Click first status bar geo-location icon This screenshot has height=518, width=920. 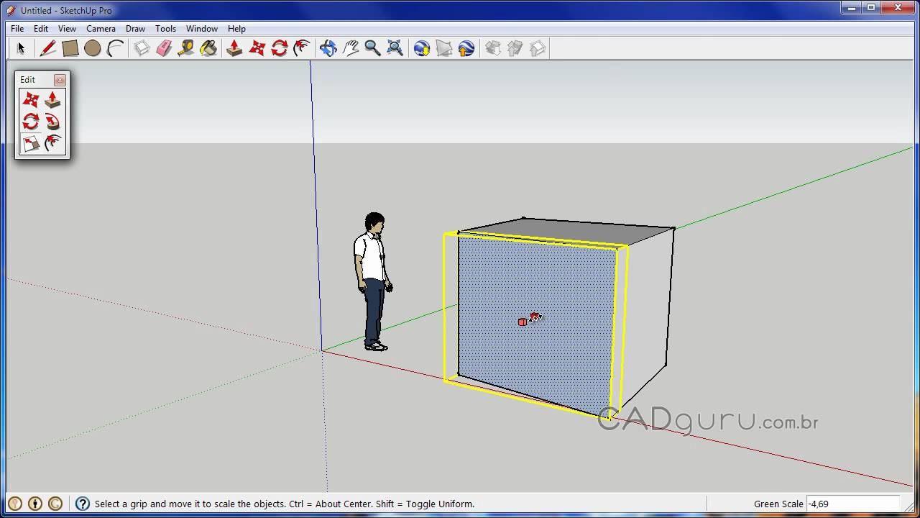15,504
